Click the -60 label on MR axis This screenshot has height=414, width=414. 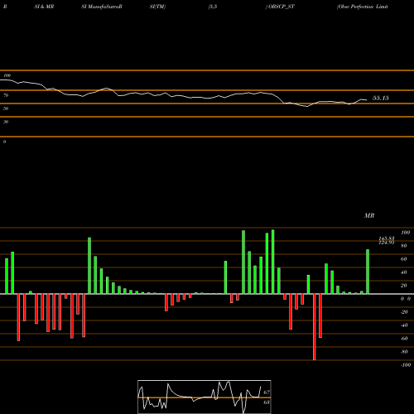pos(404,339)
